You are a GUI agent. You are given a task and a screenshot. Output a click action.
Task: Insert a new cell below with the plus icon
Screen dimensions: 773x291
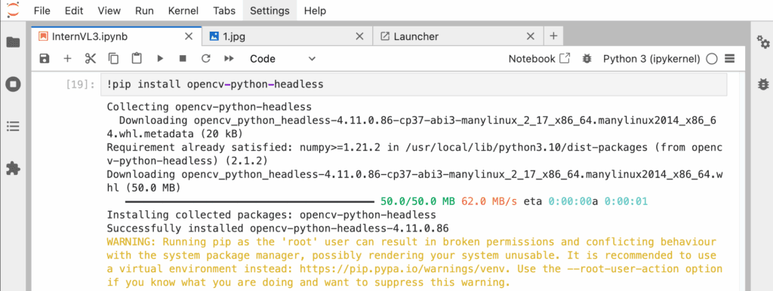click(67, 59)
